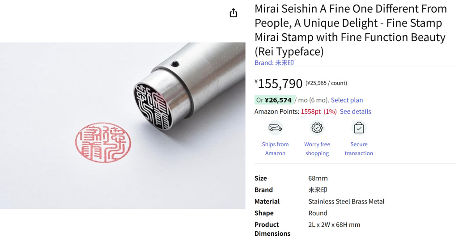Click the 2L x 2W x 68H mm dimensions
Image resolution: width=463 pixels, height=238 pixels.
[x=334, y=225]
